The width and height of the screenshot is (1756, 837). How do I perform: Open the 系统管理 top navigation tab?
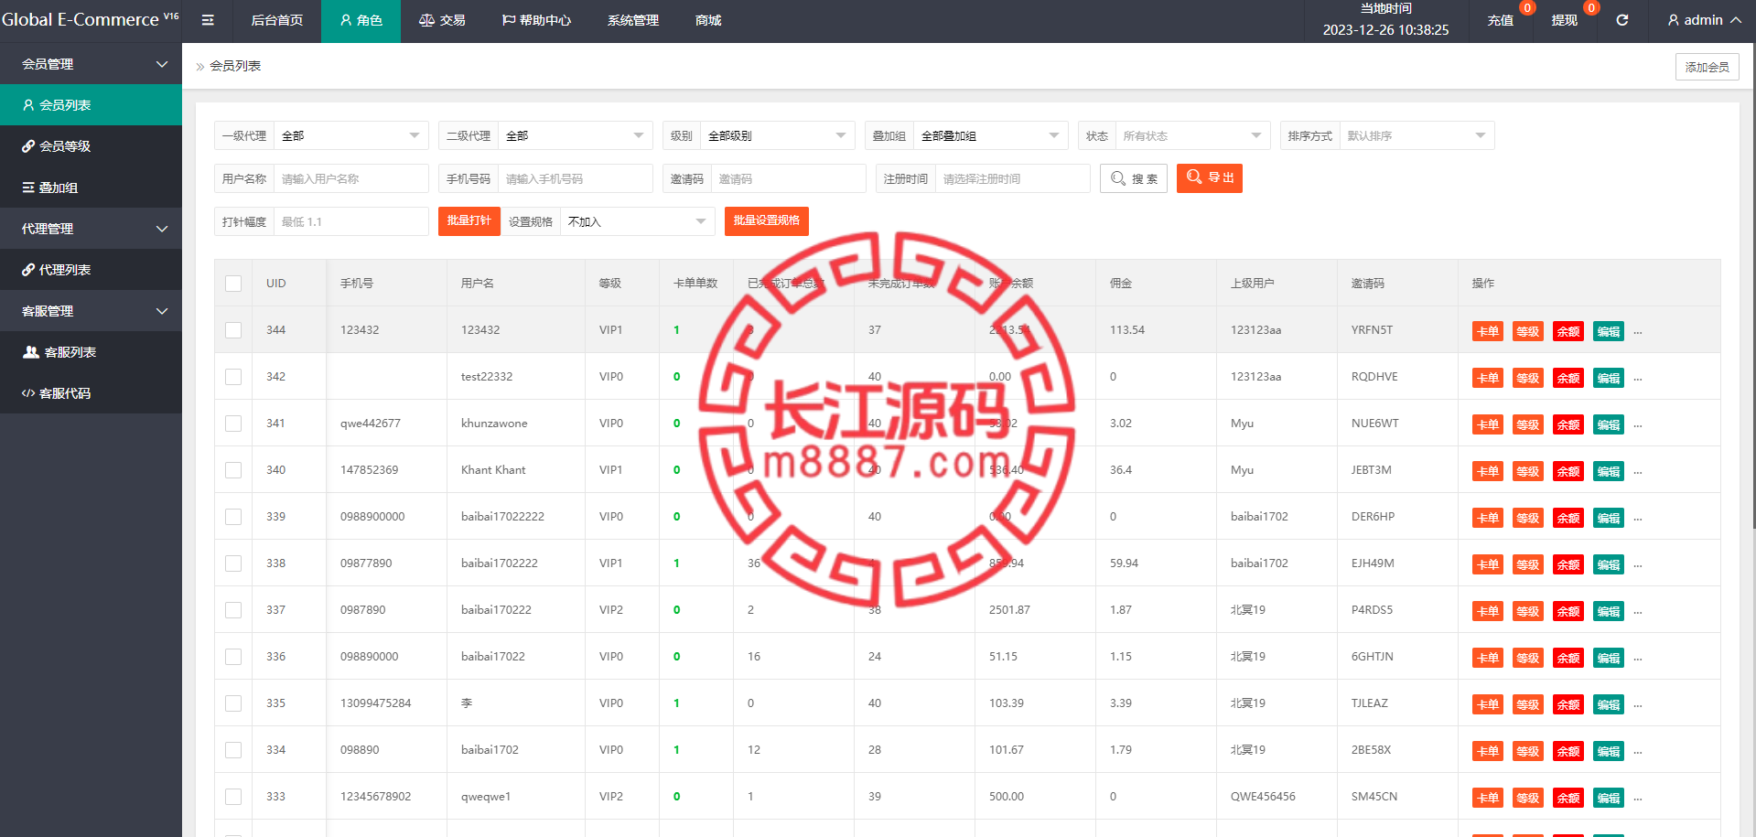633,20
